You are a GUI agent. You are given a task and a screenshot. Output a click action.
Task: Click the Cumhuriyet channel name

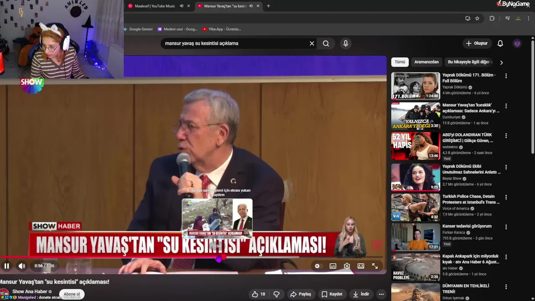coord(452,117)
